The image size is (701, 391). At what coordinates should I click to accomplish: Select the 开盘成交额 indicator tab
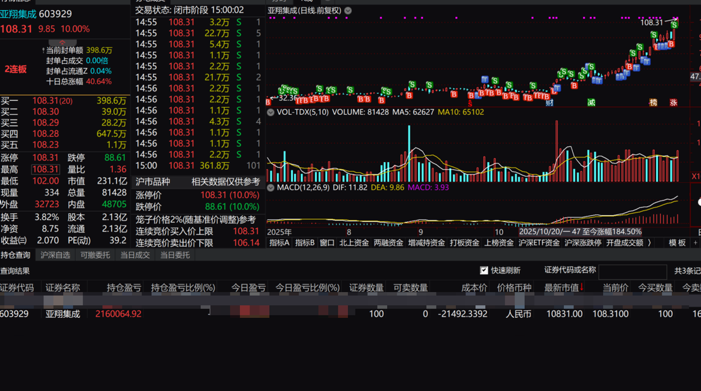pyautogui.click(x=625, y=243)
